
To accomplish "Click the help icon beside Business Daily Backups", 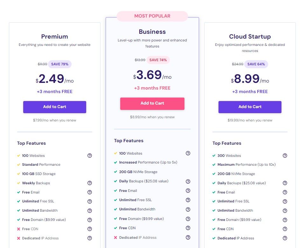I will point(188,181).
